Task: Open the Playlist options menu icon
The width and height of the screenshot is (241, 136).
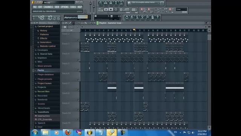Action: pyautogui.click(x=63, y=23)
